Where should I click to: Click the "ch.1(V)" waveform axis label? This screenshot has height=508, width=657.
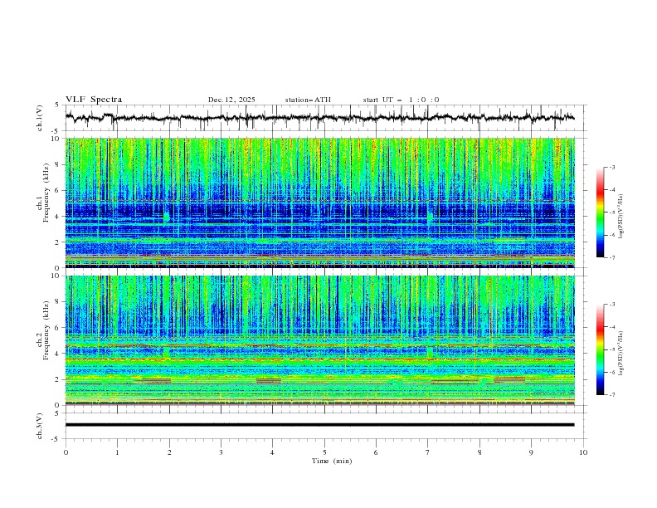pyautogui.click(x=40, y=118)
